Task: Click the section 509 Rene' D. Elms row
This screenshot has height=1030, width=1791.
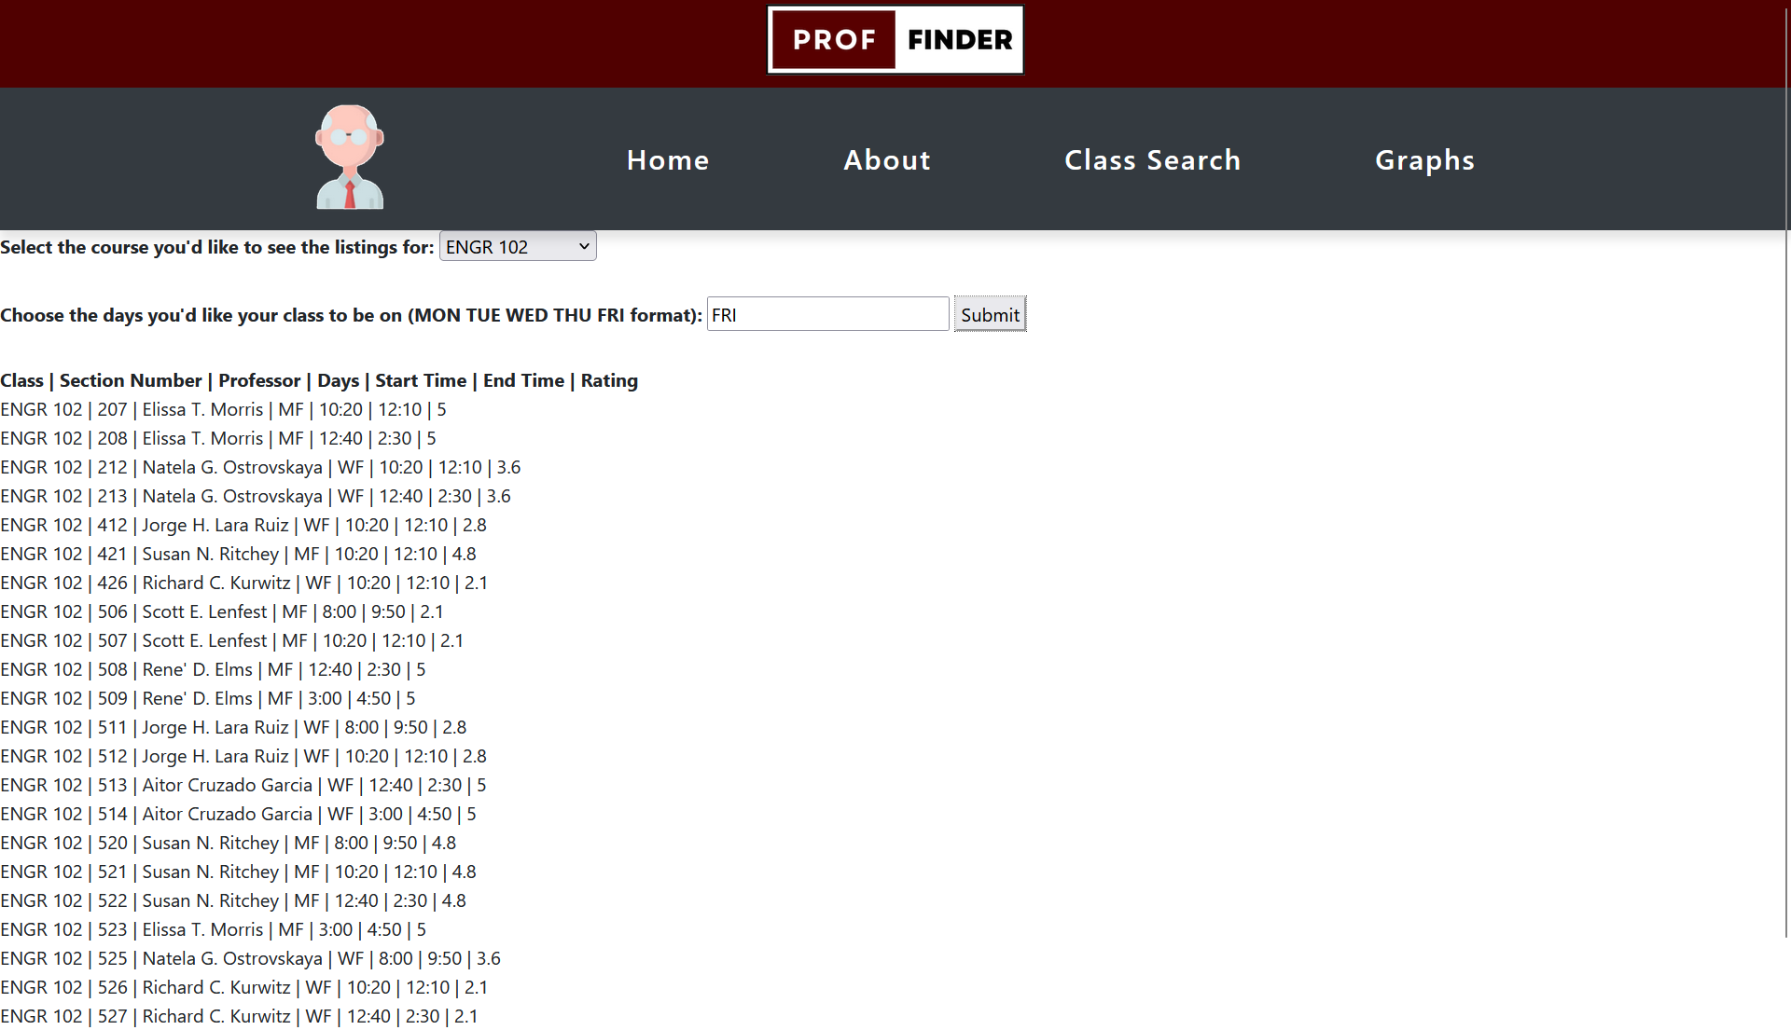Action: (x=208, y=699)
